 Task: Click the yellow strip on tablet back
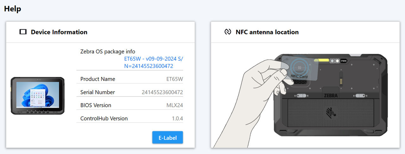tap(322, 60)
